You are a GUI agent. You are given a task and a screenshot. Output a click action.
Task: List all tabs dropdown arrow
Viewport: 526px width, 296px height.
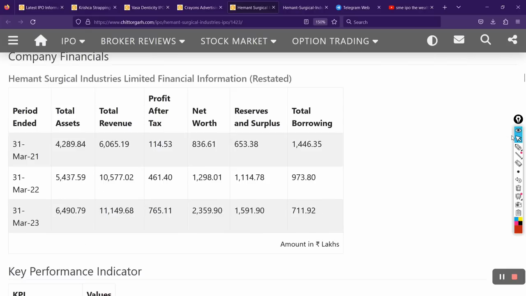[x=459, y=7]
